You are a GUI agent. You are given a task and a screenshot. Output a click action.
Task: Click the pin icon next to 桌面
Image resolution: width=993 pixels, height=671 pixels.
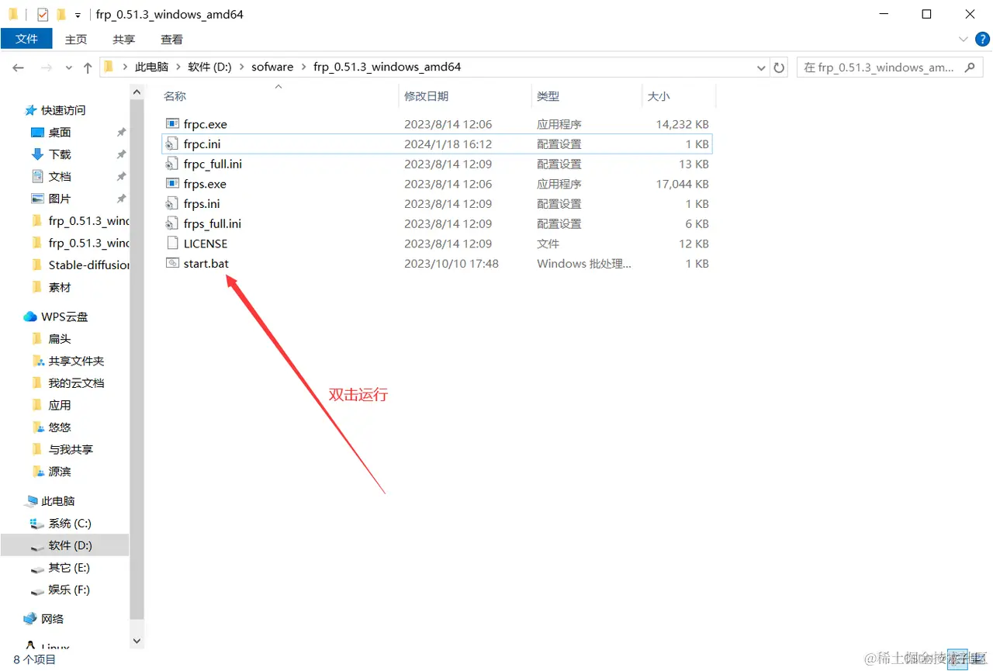(x=121, y=133)
